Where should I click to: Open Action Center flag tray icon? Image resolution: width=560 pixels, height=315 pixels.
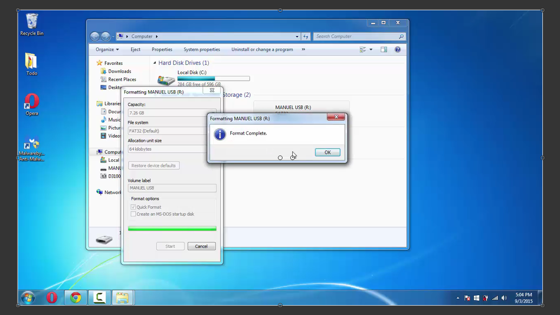467,298
